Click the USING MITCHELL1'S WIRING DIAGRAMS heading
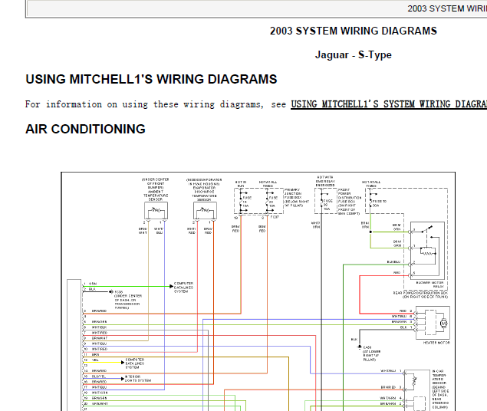 pos(151,79)
